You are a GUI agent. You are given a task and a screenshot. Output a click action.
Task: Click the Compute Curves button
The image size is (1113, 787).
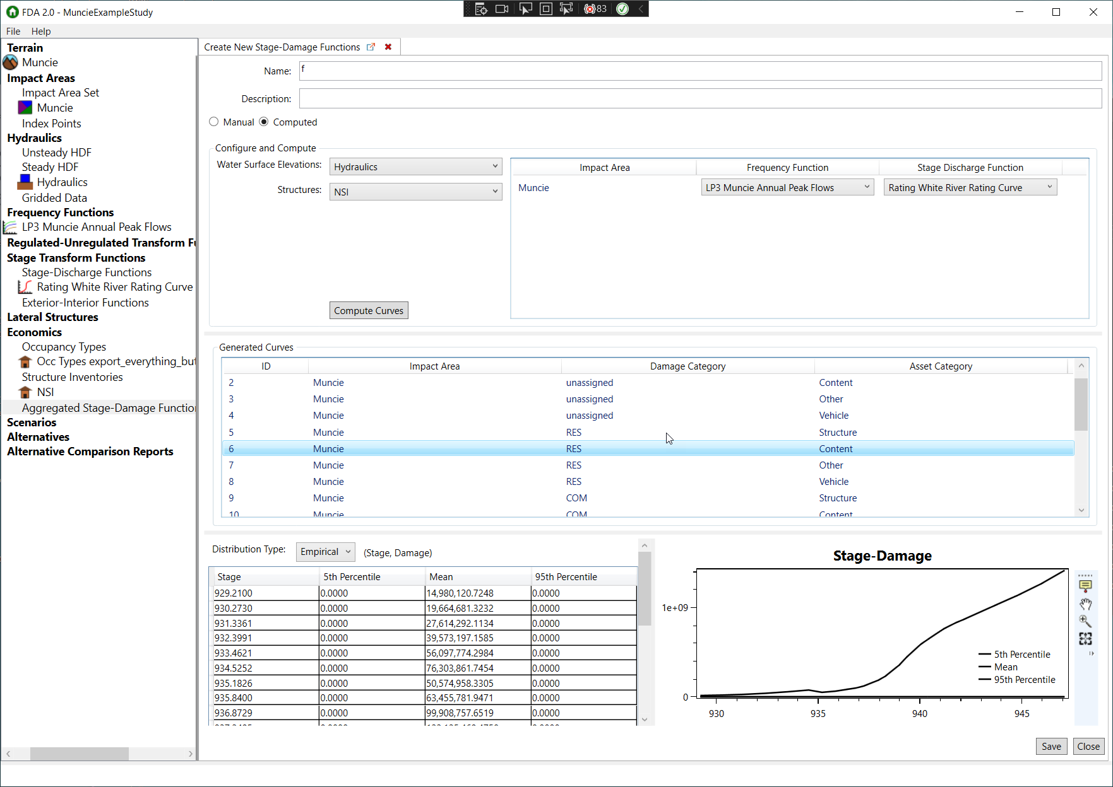click(x=369, y=310)
